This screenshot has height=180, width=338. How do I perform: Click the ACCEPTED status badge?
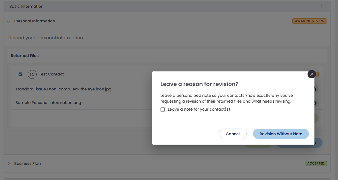[316, 163]
